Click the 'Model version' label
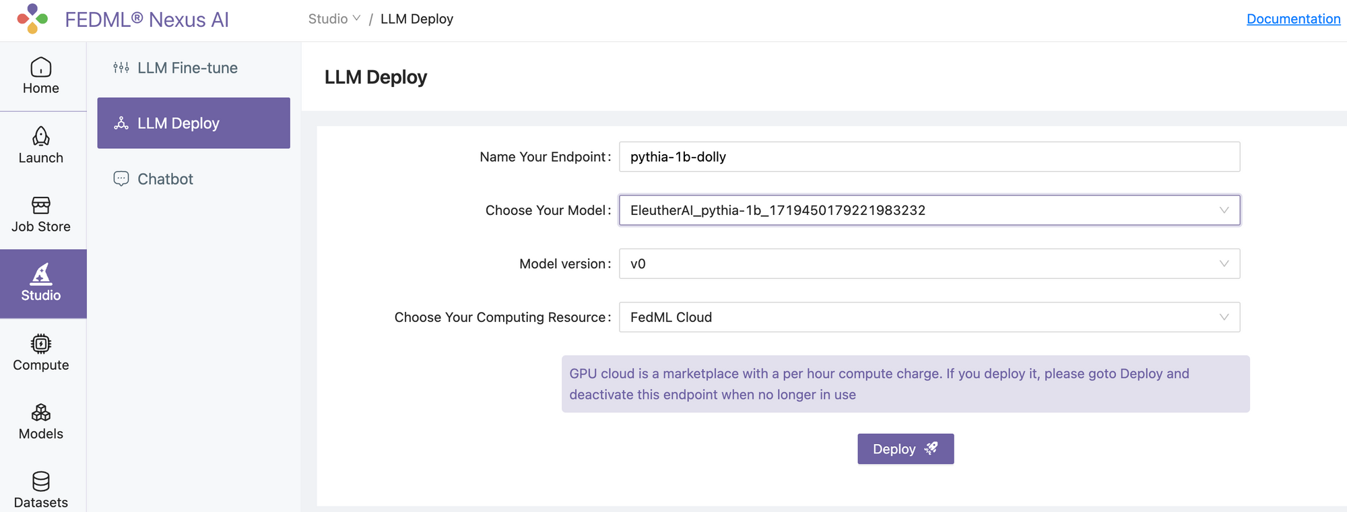Viewport: 1347px width, 512px height. 565,264
